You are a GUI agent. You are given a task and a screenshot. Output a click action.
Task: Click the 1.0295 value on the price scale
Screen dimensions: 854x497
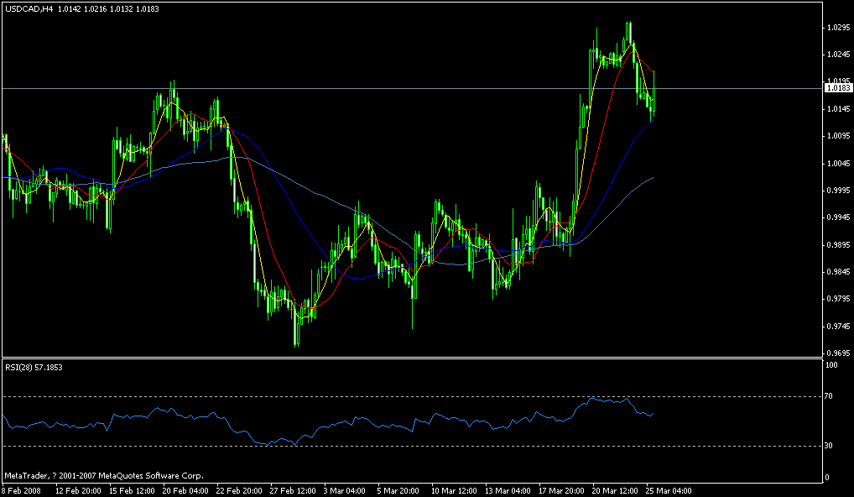coord(838,28)
